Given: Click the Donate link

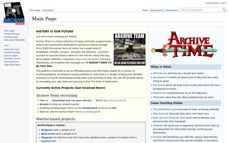Looking at the screenshot, I should click(44, 104).
